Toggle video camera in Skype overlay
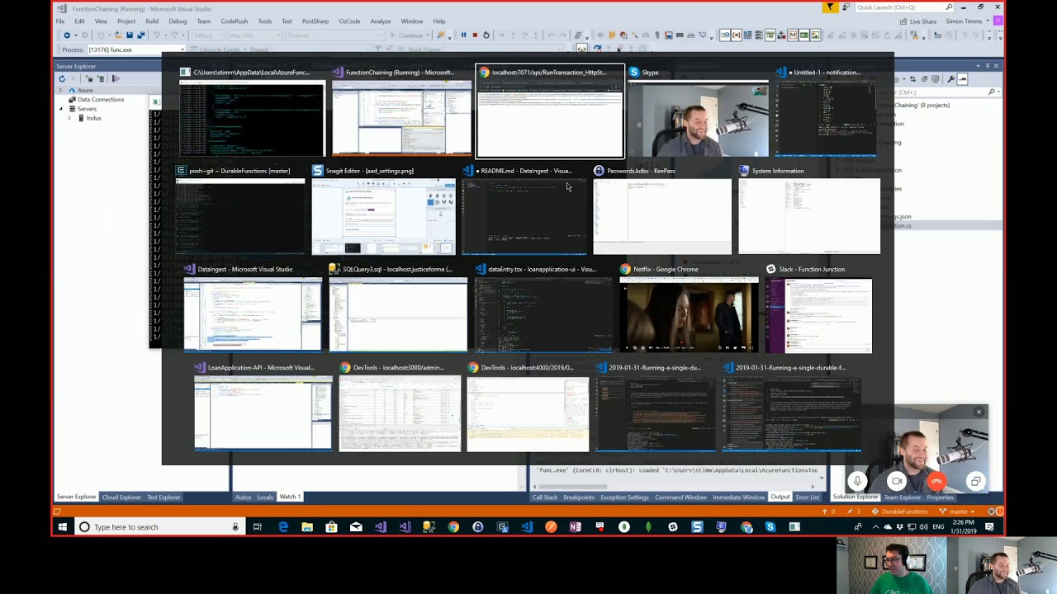1057x594 pixels. coord(897,481)
